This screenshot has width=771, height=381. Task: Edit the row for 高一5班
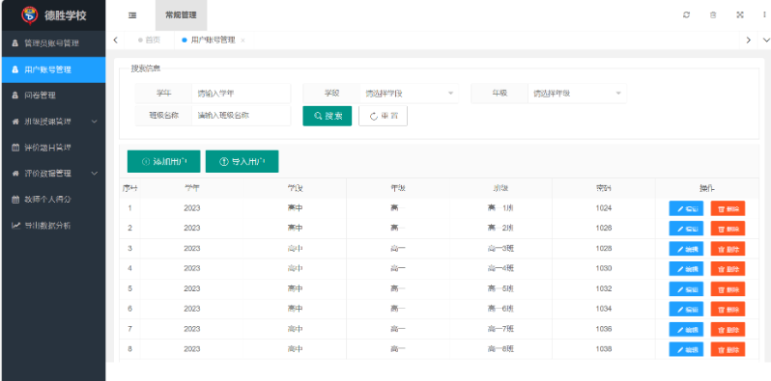[x=686, y=288]
